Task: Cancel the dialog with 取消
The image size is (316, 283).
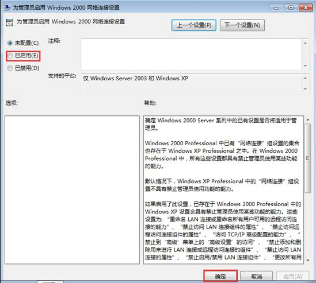Action: coord(256,276)
